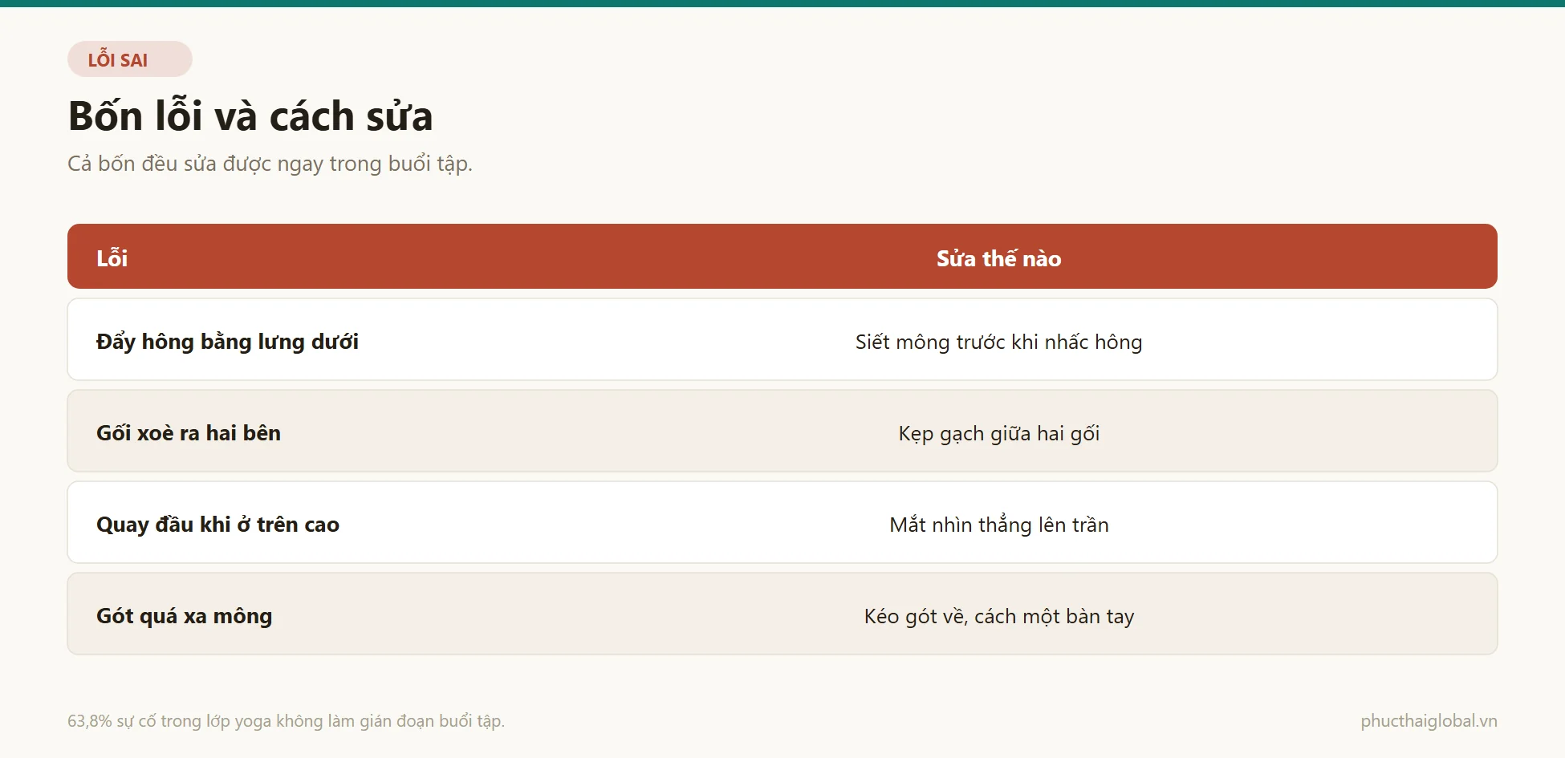Select cell 'Kéo gót về, cách một bàn tay'
The image size is (1565, 758).
[x=998, y=616]
